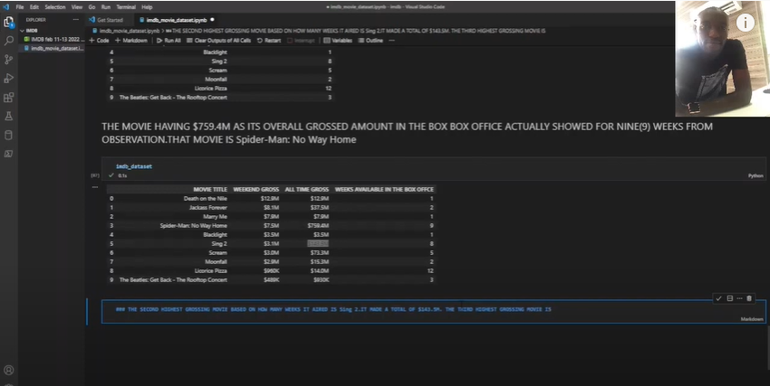The width and height of the screenshot is (770, 386).
Task: Select imdb_movie_dataset file in Explorer tree
Action: pyautogui.click(x=56, y=49)
